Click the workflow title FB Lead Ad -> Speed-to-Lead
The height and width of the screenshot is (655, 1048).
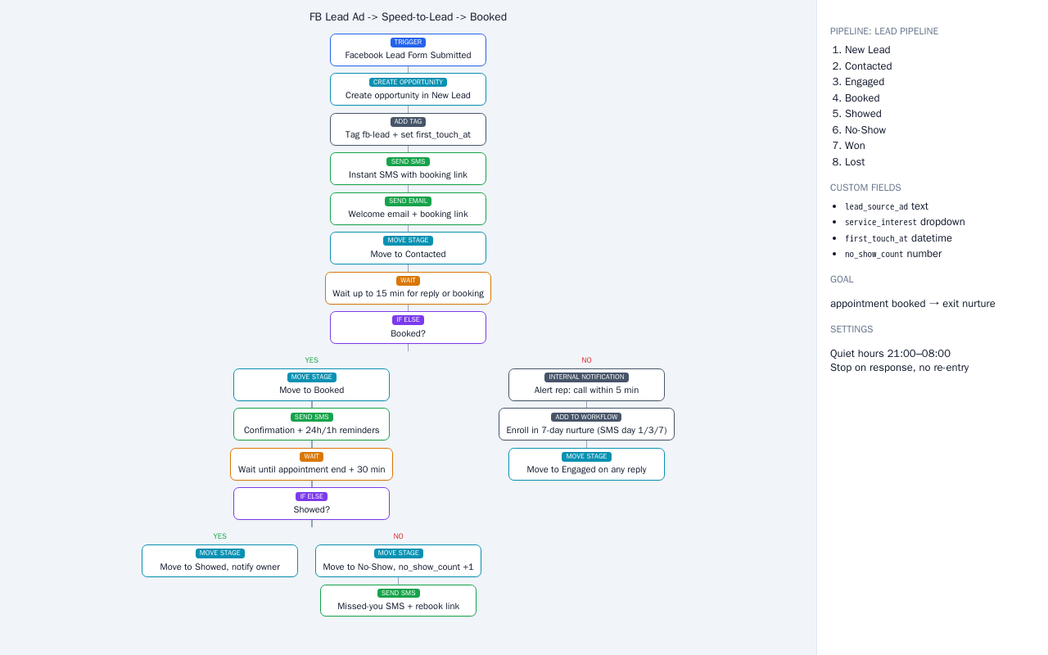point(408,16)
